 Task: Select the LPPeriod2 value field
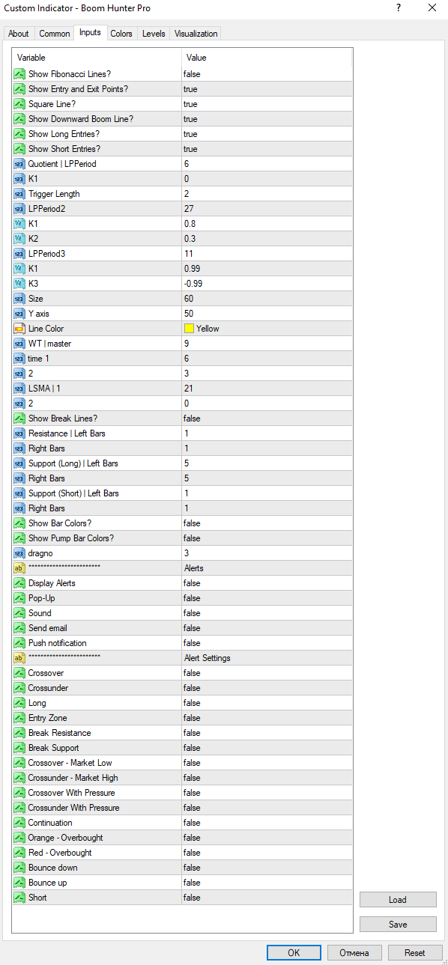tap(267, 209)
